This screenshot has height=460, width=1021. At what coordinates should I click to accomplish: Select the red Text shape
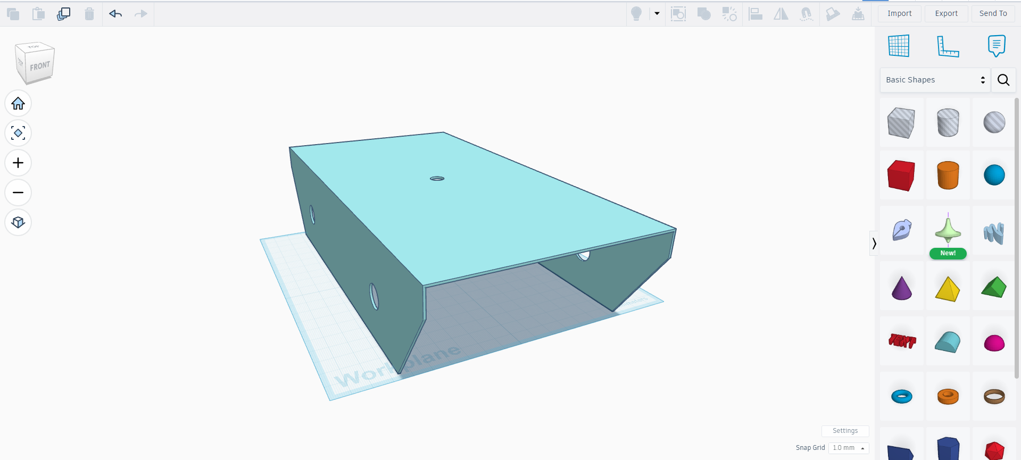click(901, 341)
